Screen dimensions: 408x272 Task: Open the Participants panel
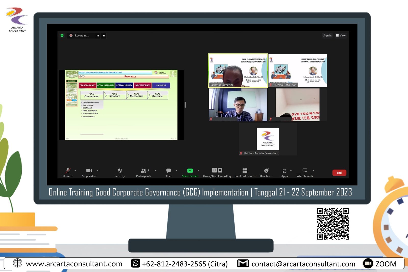point(144,171)
